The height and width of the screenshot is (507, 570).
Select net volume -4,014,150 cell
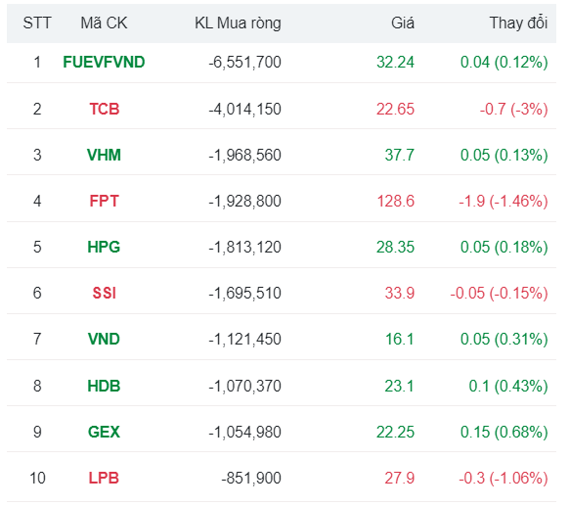click(x=244, y=109)
